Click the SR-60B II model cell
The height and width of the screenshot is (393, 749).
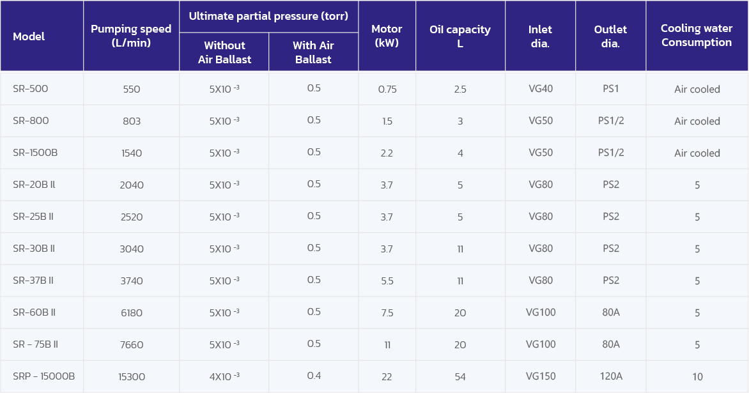35,312
